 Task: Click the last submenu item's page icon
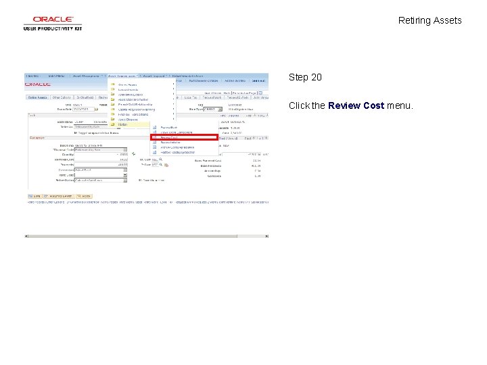154,152
